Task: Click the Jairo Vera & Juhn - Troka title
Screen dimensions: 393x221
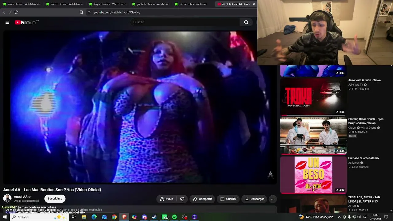Action: pos(364,80)
